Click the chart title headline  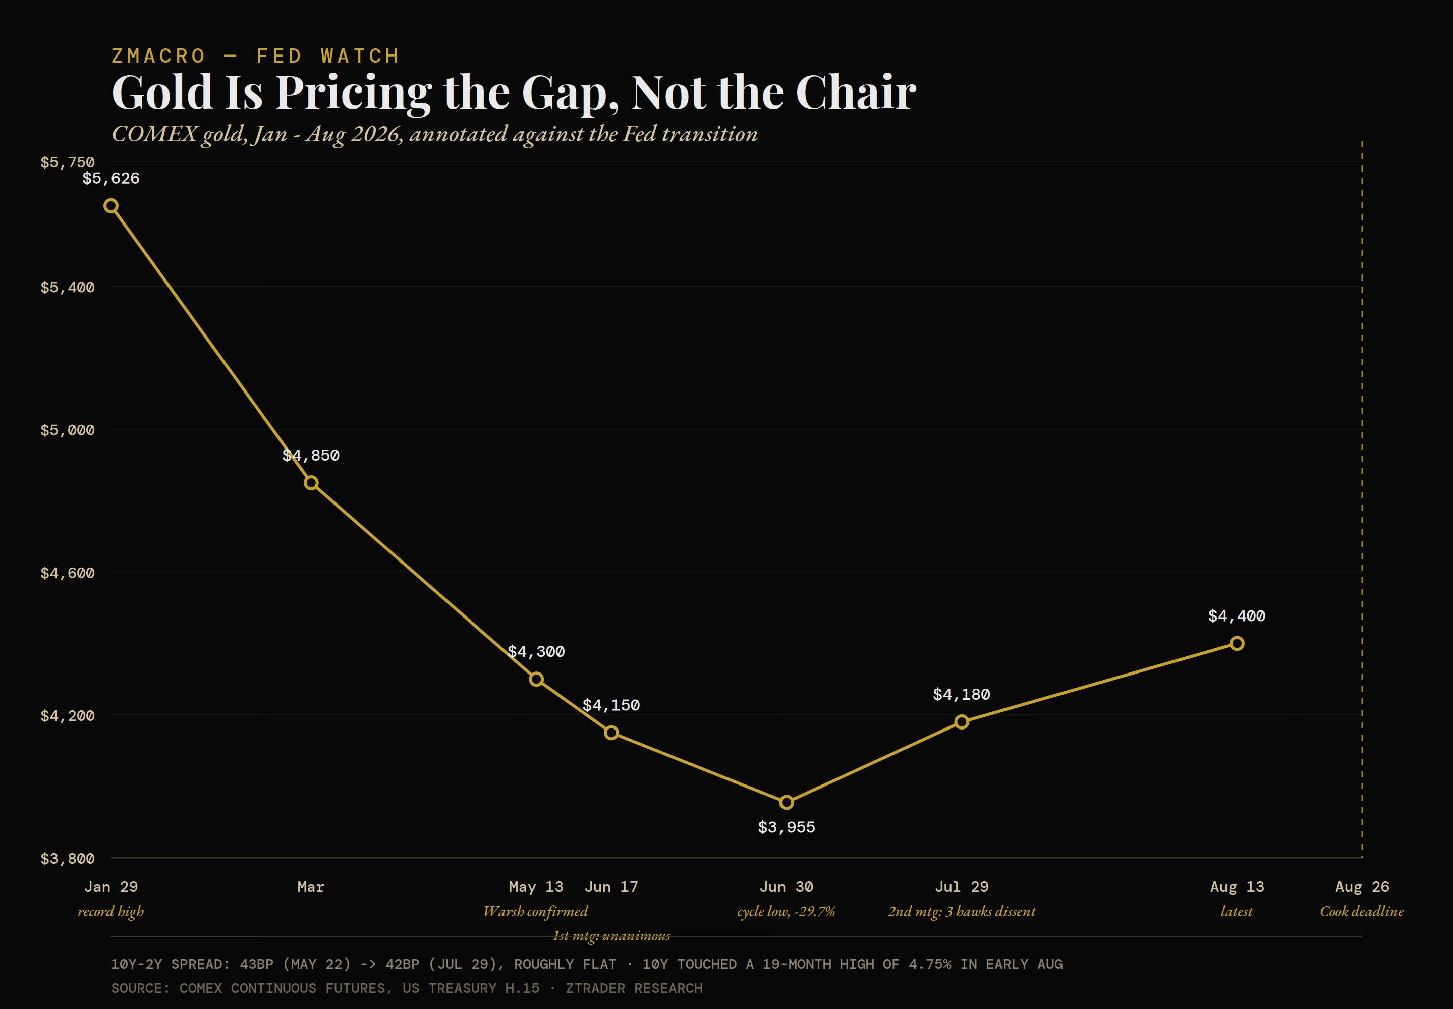514,92
